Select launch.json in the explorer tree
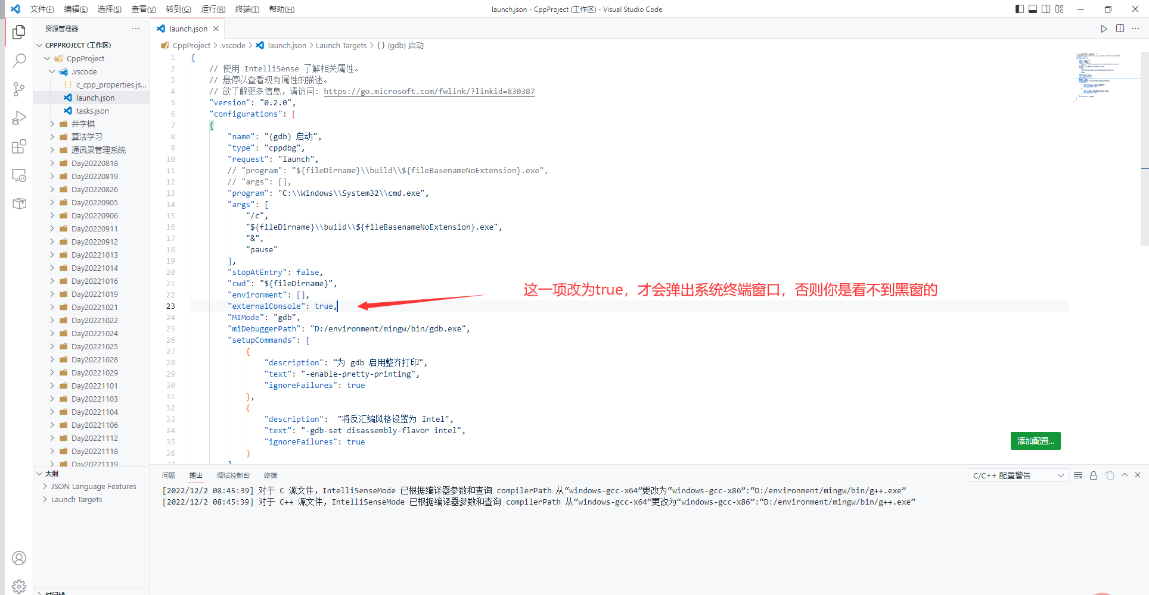Viewport: 1149px width, 595px height. [92, 98]
